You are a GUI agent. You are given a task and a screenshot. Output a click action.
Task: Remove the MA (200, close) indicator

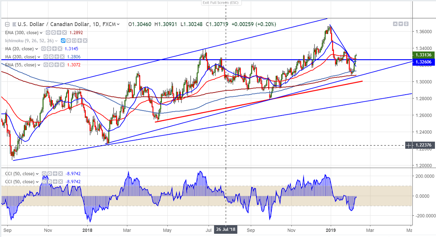point(62,56)
